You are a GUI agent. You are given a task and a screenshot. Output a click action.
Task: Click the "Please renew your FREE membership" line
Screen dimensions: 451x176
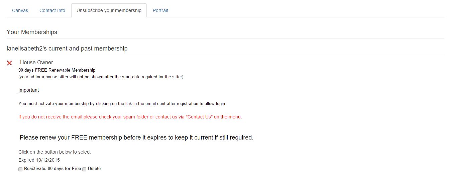[x=136, y=138]
